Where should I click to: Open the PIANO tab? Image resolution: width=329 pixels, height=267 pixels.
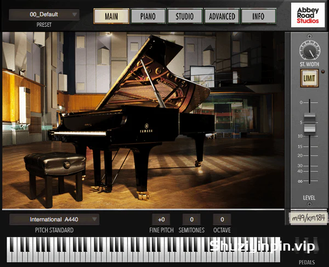[148, 16]
